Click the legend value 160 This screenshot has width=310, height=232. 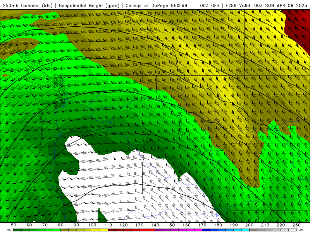pos(186,225)
